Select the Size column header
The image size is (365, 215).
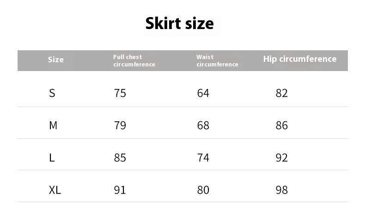tap(55, 60)
